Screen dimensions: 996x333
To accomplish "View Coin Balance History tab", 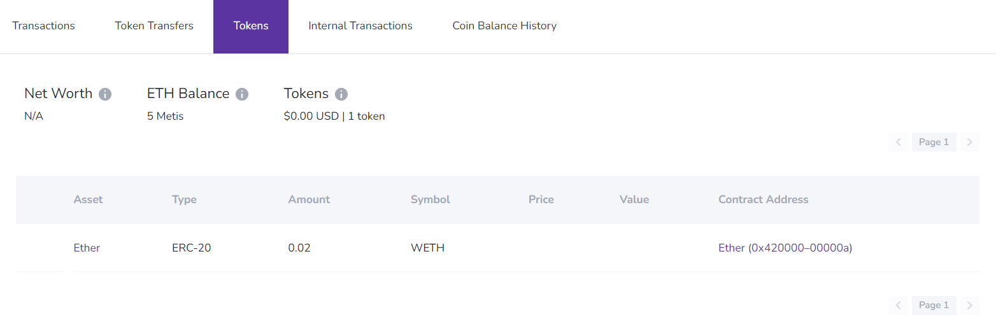I will (504, 26).
